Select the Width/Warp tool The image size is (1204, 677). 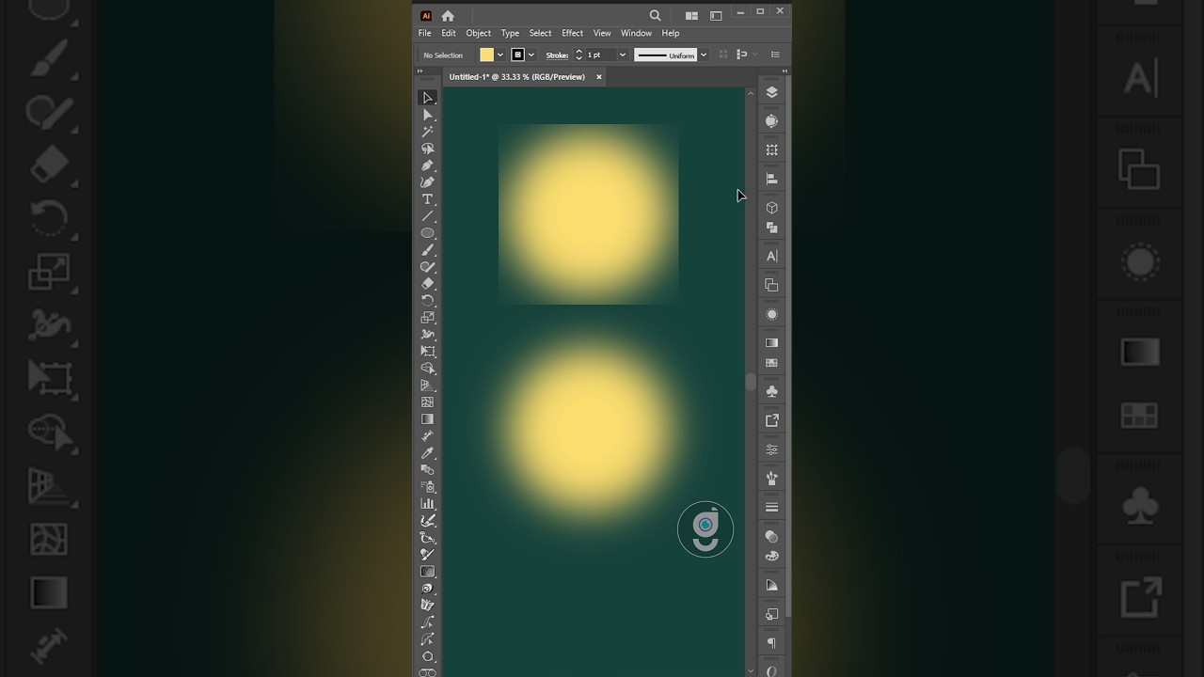tap(427, 335)
